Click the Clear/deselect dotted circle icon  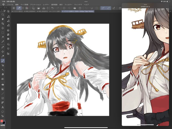pos(64,8)
